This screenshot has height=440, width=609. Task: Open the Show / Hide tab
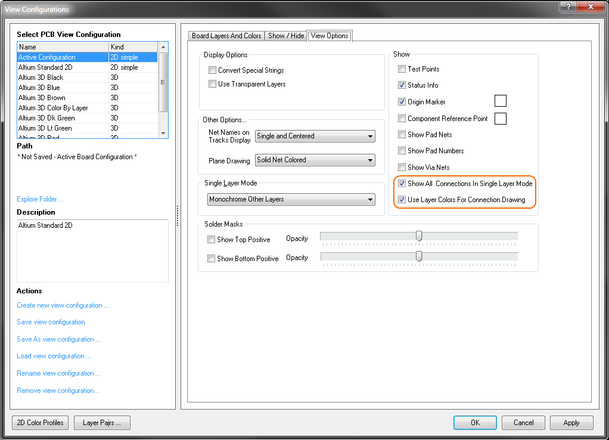[286, 36]
